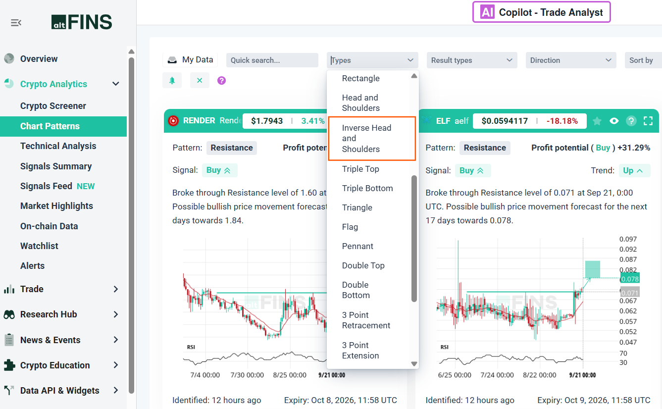
Task: Open the Alerts page
Action: (32, 266)
